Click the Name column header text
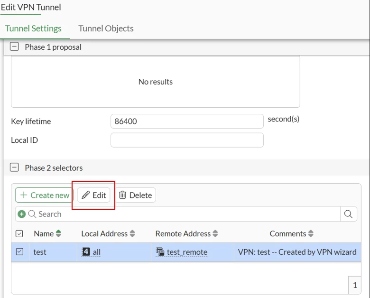The width and height of the screenshot is (370, 298). (x=44, y=233)
